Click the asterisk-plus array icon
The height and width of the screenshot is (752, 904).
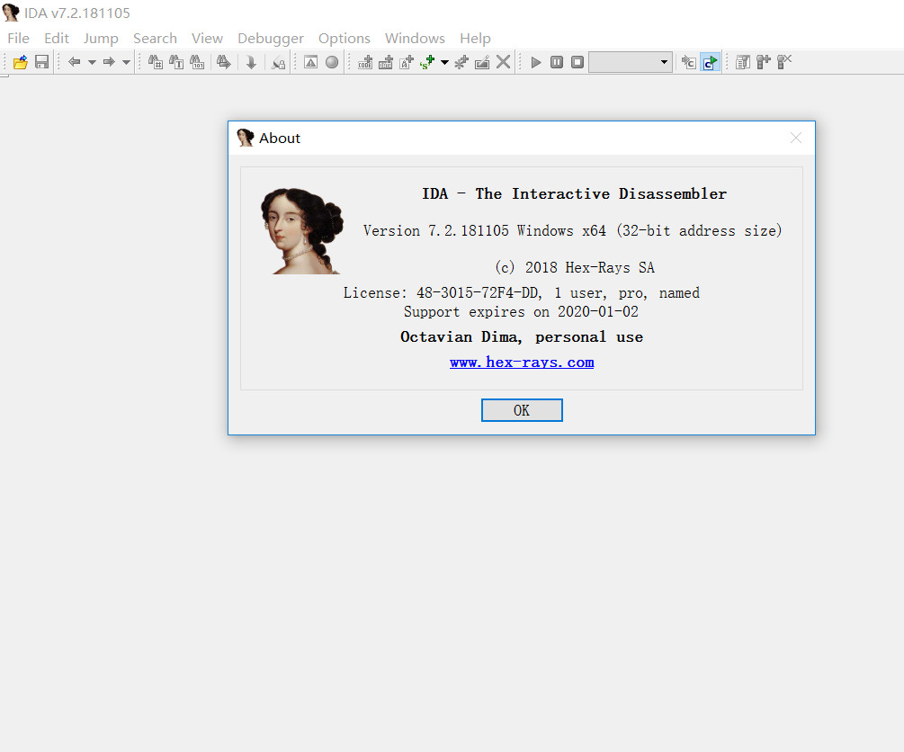click(461, 62)
